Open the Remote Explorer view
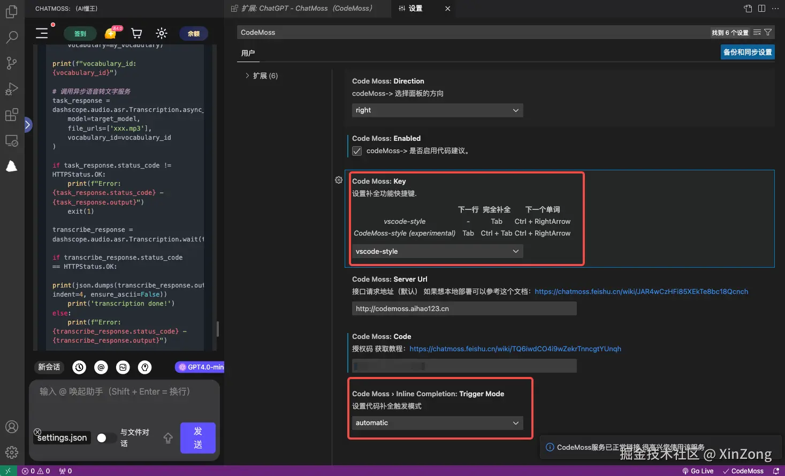785x476 pixels. click(12, 141)
